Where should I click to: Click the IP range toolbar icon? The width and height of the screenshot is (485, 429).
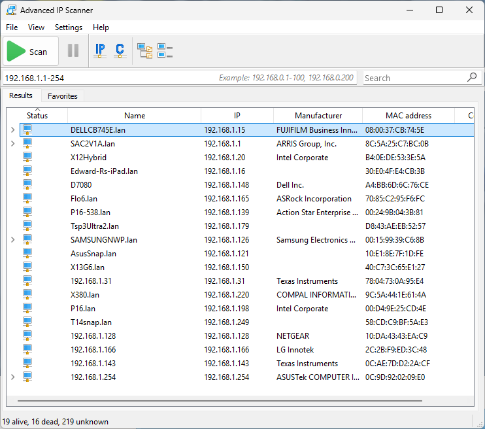100,51
